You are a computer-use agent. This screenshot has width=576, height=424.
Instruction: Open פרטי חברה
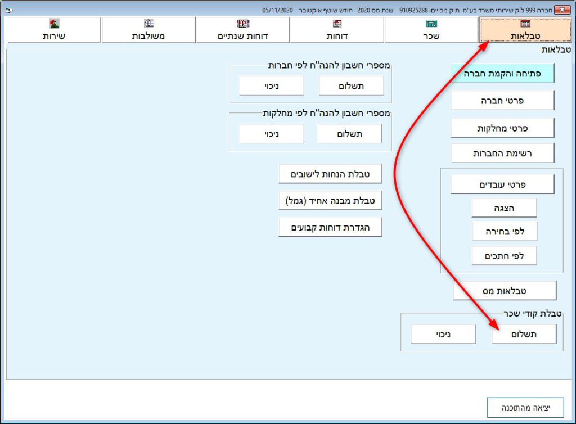(502, 101)
